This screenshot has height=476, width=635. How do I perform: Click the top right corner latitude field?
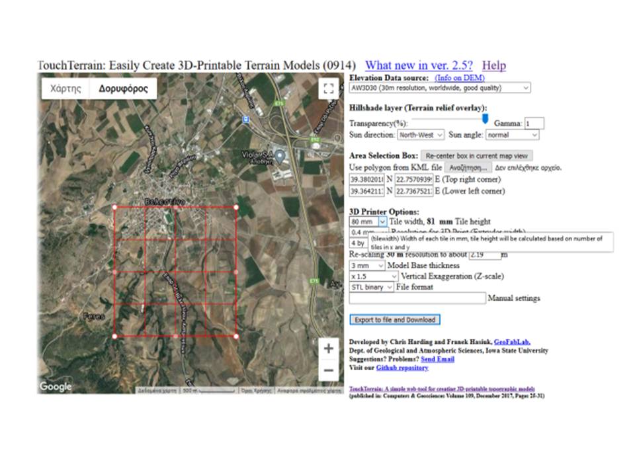pyautogui.click(x=367, y=179)
